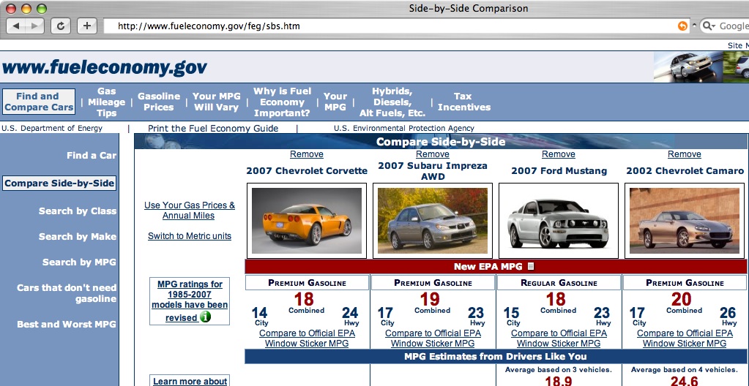Click the 18.9 driver MPG estimate
The height and width of the screenshot is (386, 749).
[x=559, y=381]
